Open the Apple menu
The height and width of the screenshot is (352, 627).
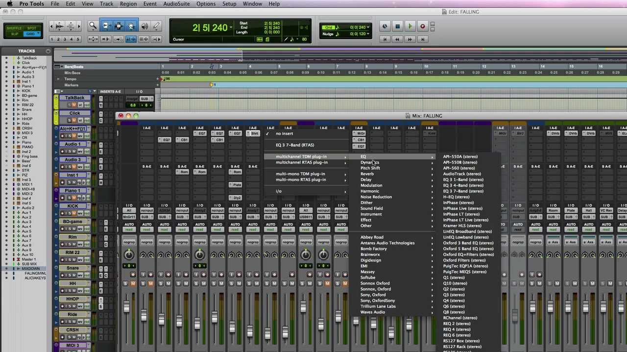pyautogui.click(x=9, y=4)
